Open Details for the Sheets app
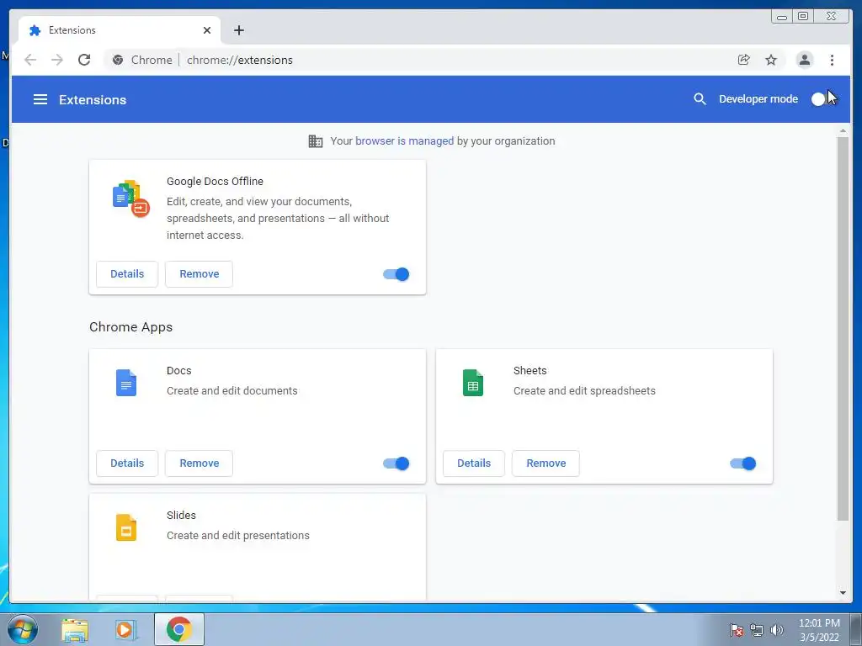 point(474,463)
